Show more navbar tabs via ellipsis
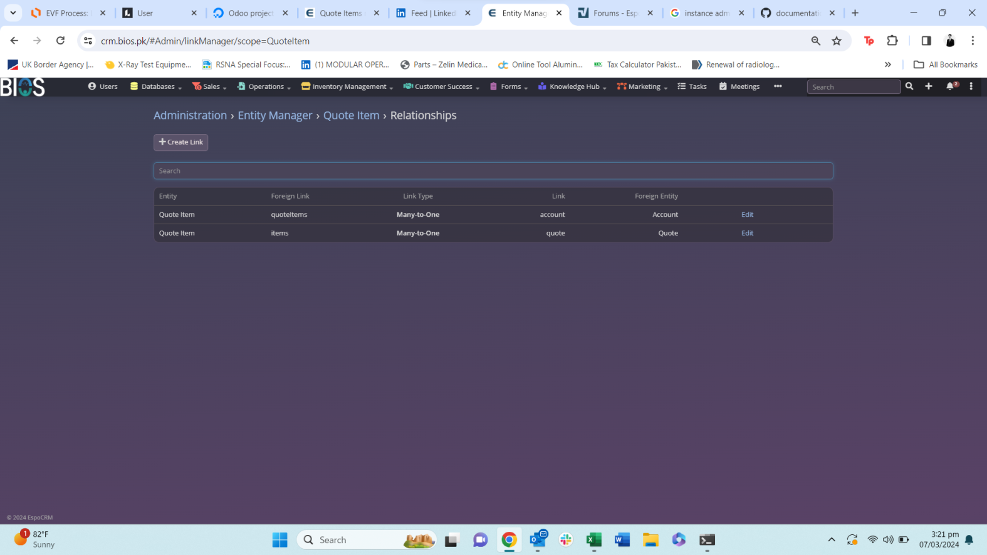Image resolution: width=987 pixels, height=555 pixels. point(778,86)
